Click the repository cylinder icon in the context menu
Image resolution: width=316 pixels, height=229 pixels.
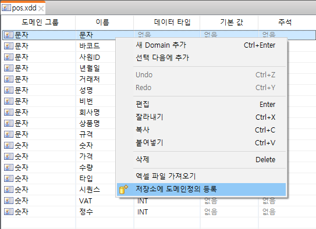coord(123,189)
